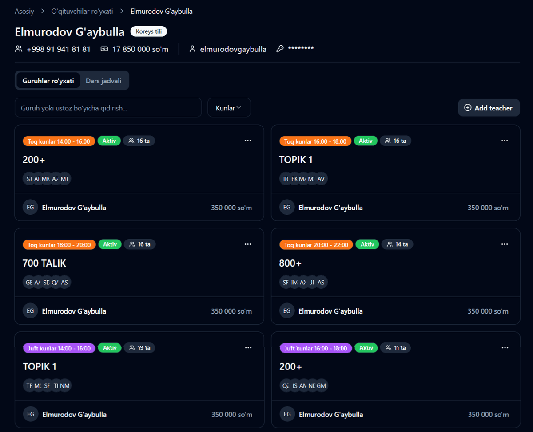Click the phone contact icon near +998 number
Screen dimensions: 533x432
19,49
